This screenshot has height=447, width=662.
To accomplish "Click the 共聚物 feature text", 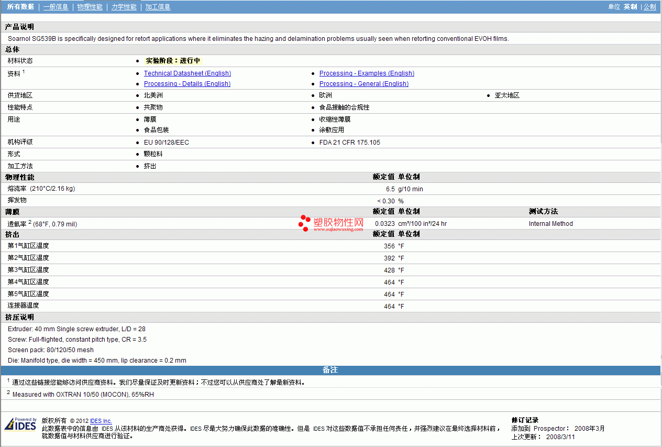I will pyautogui.click(x=153, y=107).
